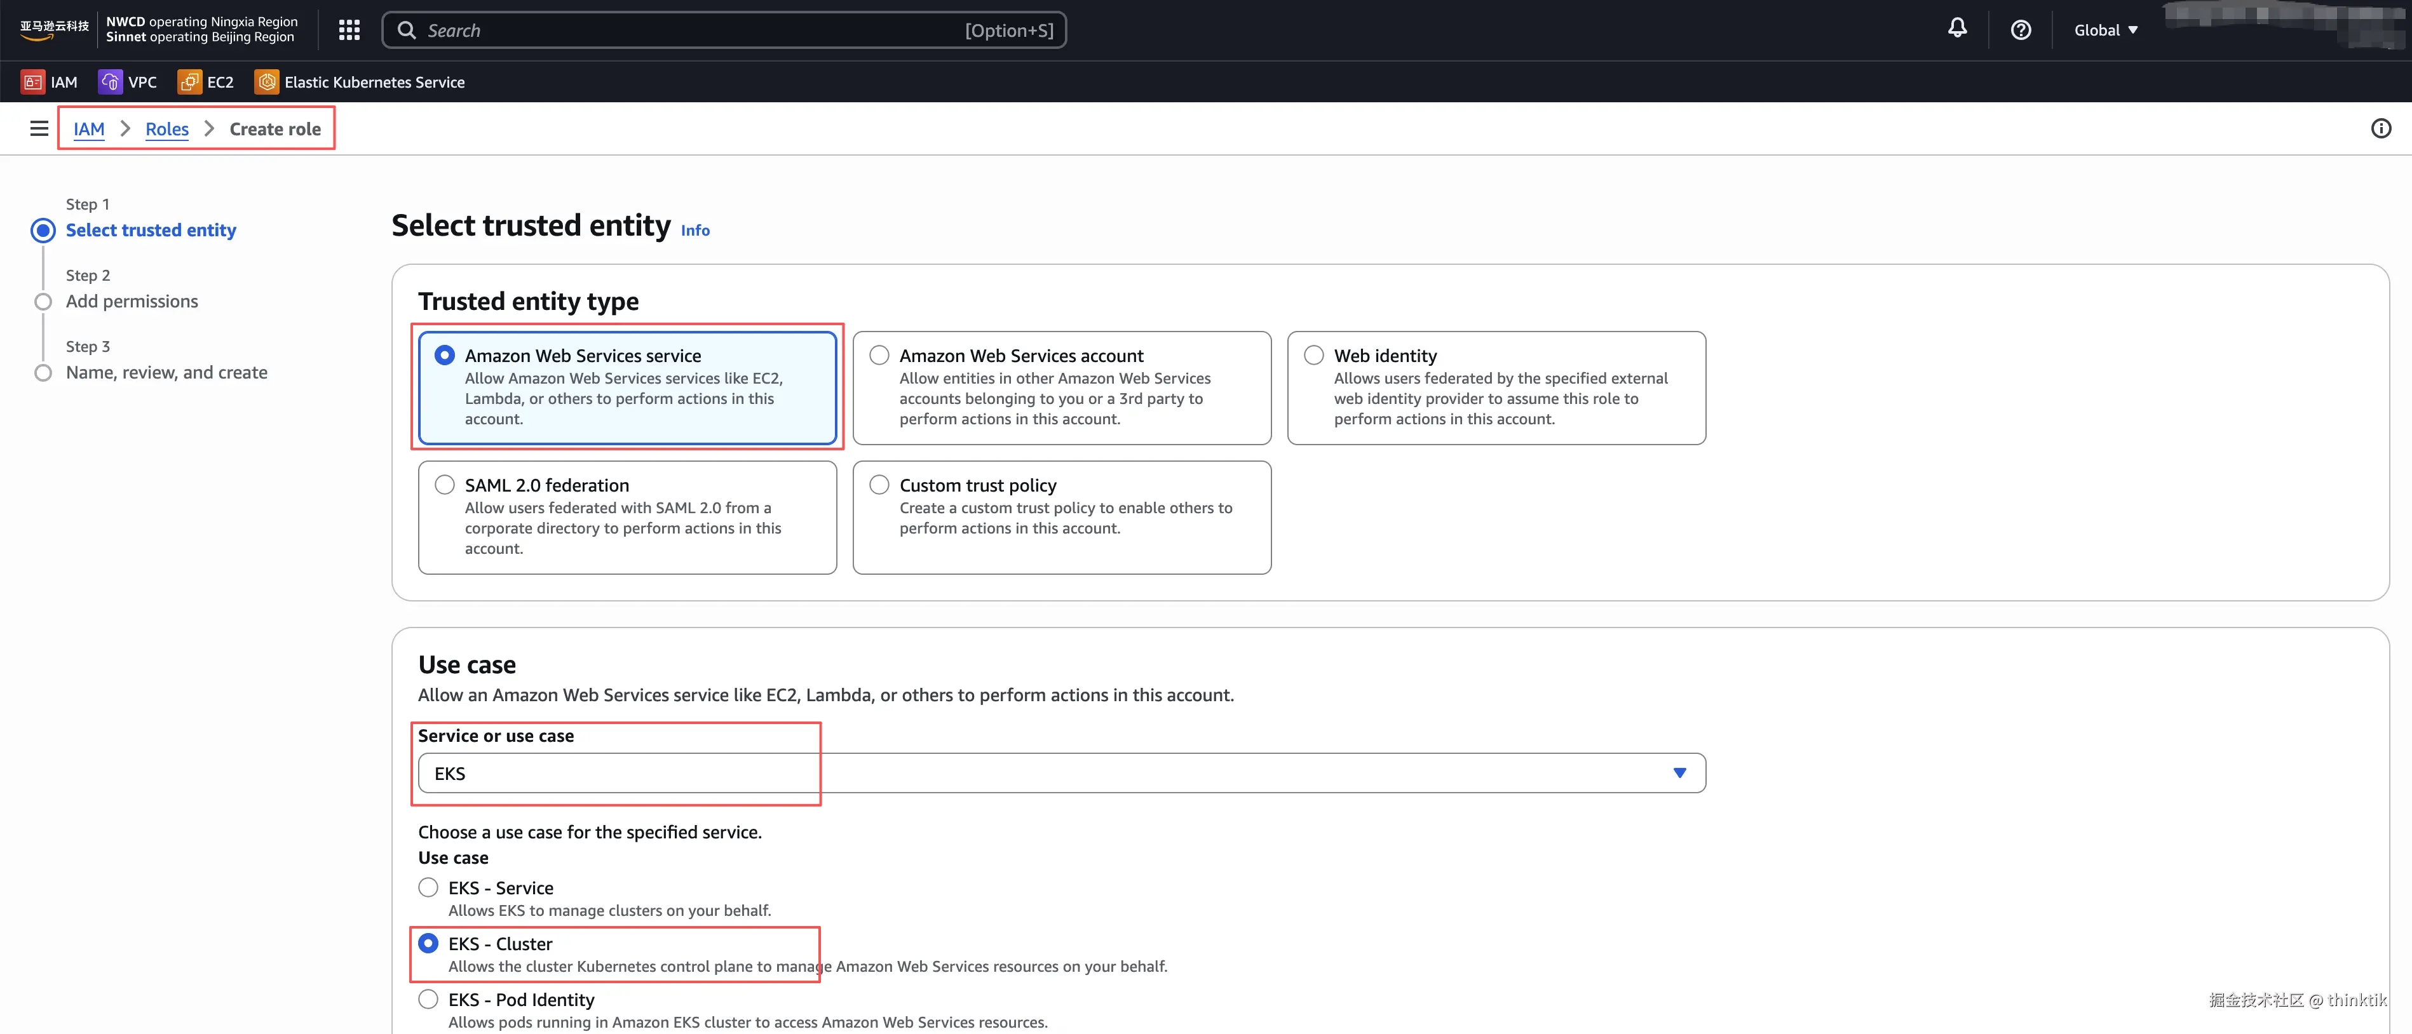Select the Custom trust policy option
This screenshot has height=1034, width=2412.
point(879,485)
